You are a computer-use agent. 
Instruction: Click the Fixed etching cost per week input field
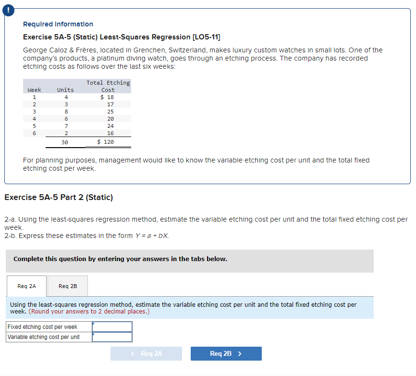[112, 326]
